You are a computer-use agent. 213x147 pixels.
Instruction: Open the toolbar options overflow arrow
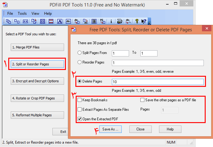(x=150, y=21)
